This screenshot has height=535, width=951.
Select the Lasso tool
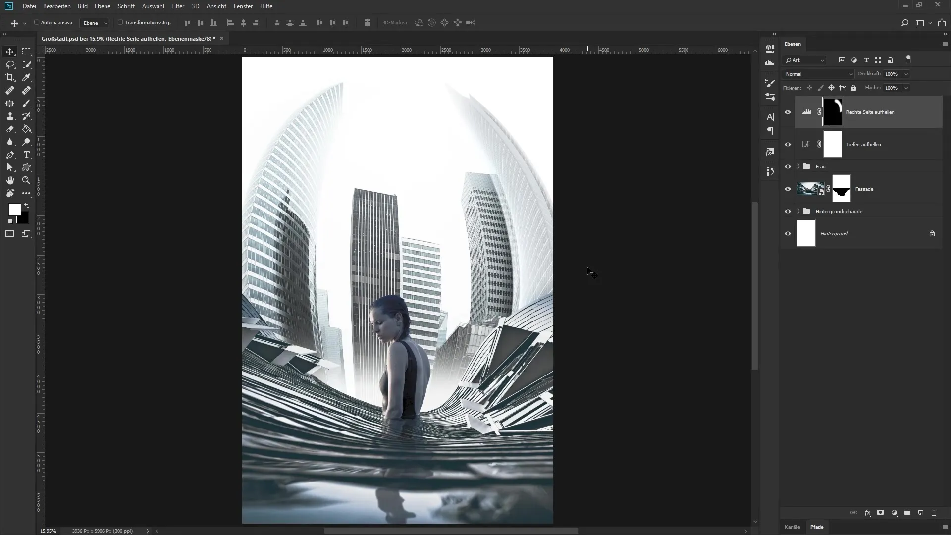pyautogui.click(x=10, y=64)
